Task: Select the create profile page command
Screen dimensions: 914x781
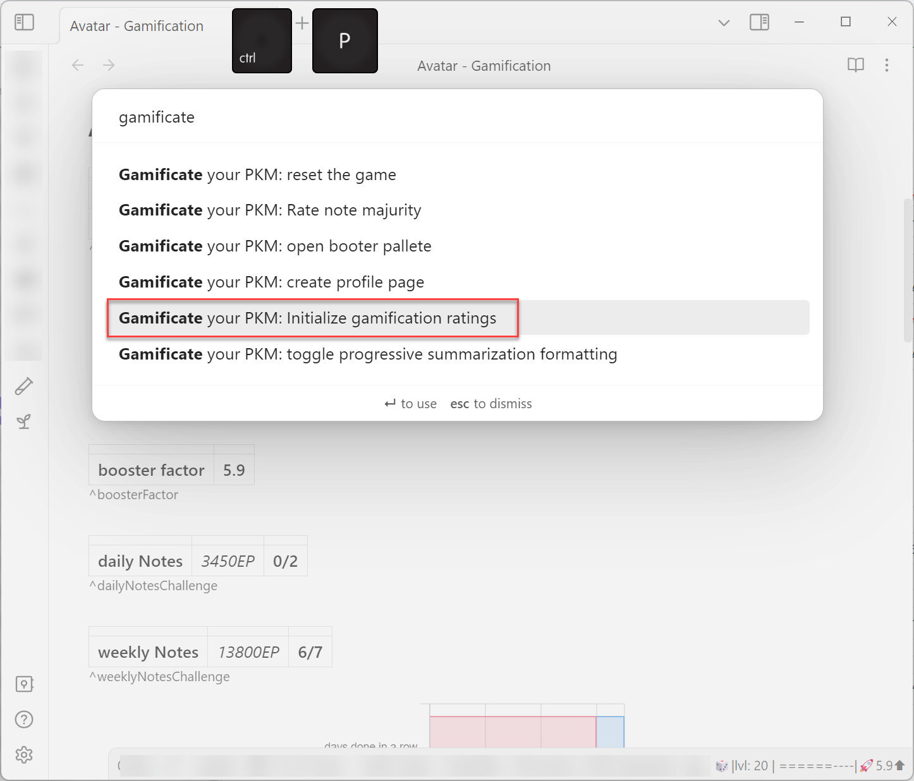Action: pyautogui.click(x=271, y=282)
